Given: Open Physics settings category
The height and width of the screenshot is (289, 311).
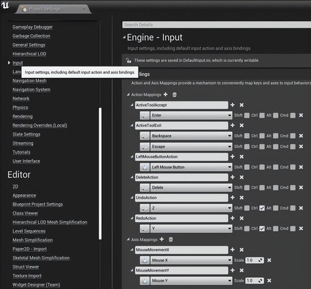Looking at the screenshot, I should tap(20, 107).
